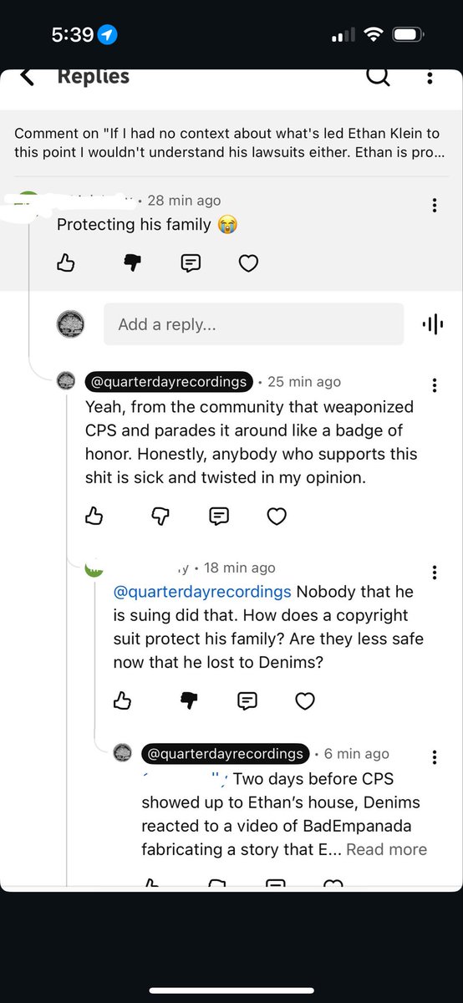Tap the "Add a reply..." field
This screenshot has width=463, height=1003.
(253, 324)
